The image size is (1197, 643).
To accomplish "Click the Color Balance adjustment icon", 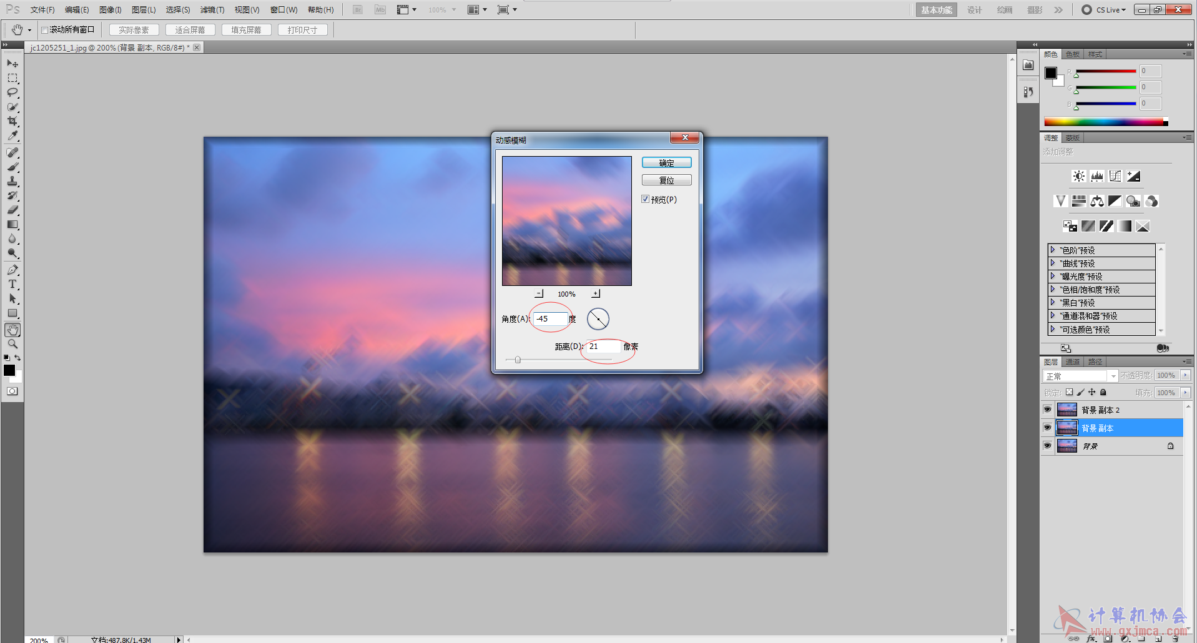I will (x=1096, y=201).
